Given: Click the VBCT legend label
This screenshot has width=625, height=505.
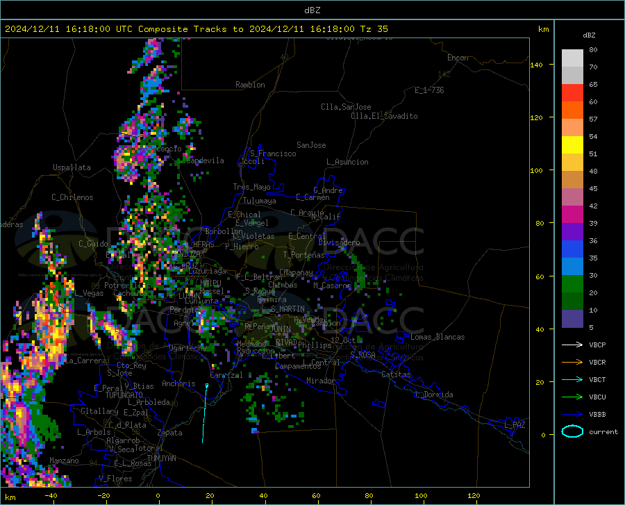Looking at the screenshot, I should point(597,379).
